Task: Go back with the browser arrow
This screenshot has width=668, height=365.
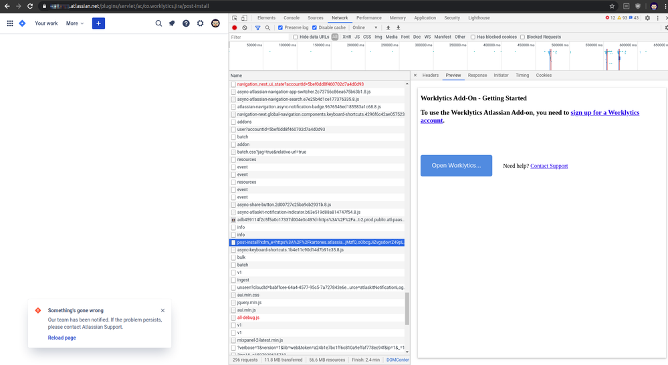Action: pyautogui.click(x=7, y=6)
